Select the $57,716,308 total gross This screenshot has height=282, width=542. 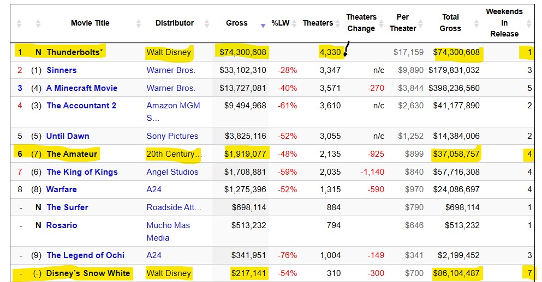click(x=456, y=171)
